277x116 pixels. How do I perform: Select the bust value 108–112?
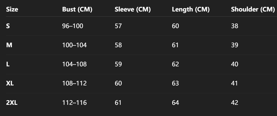click(x=74, y=84)
